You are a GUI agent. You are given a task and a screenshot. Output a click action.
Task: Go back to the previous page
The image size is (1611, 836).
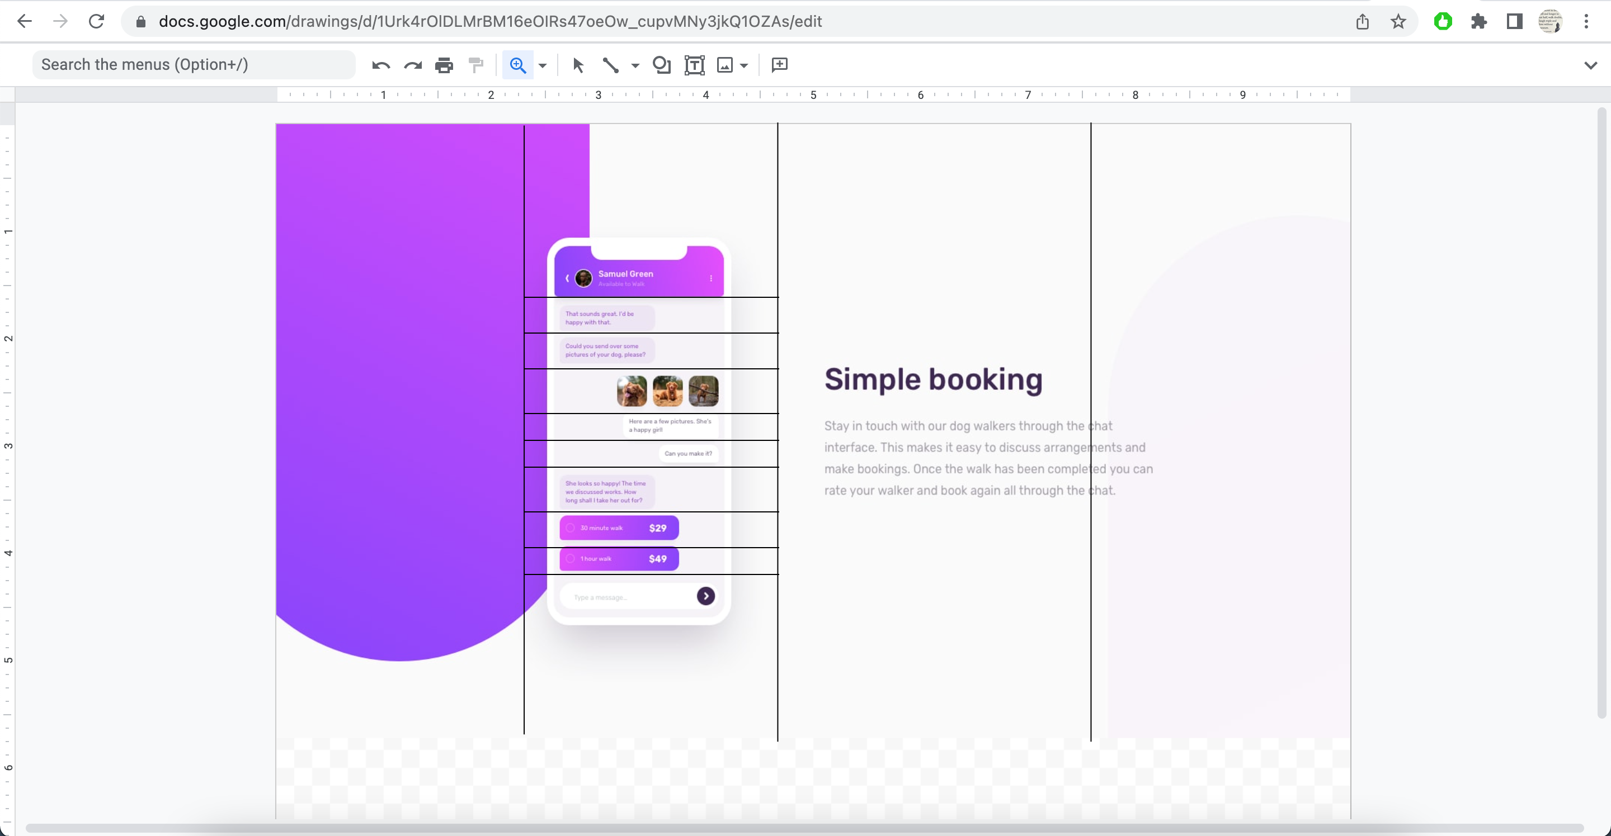25,21
